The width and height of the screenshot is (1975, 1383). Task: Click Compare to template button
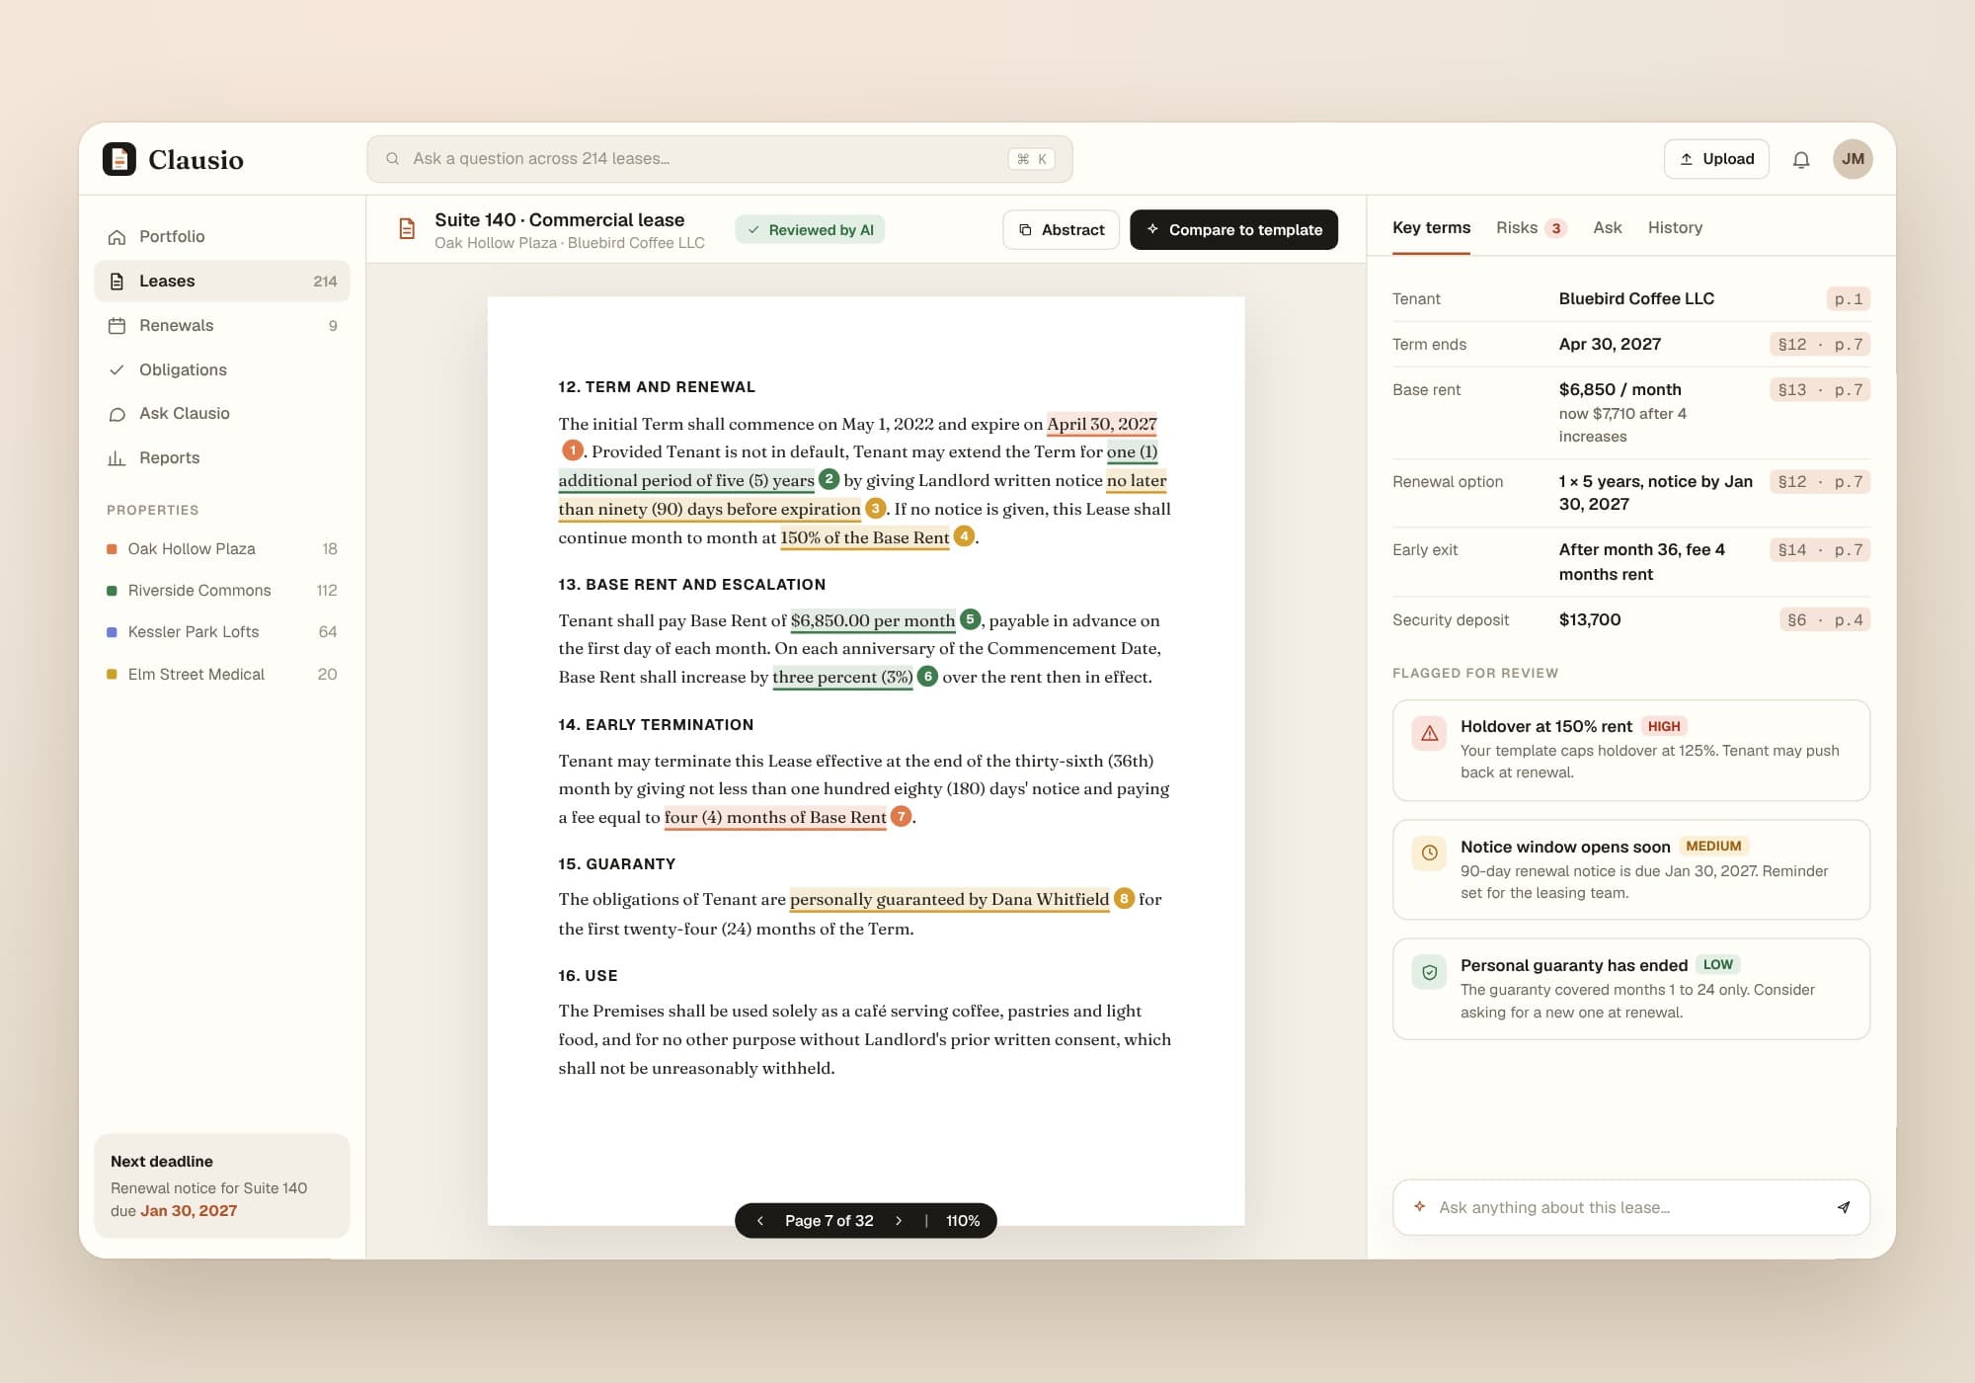click(x=1233, y=230)
